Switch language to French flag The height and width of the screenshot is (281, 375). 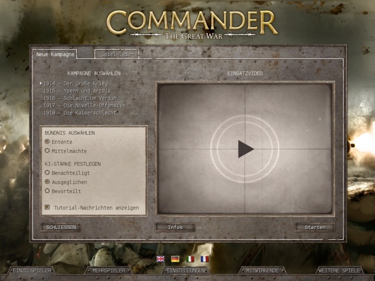(204, 259)
